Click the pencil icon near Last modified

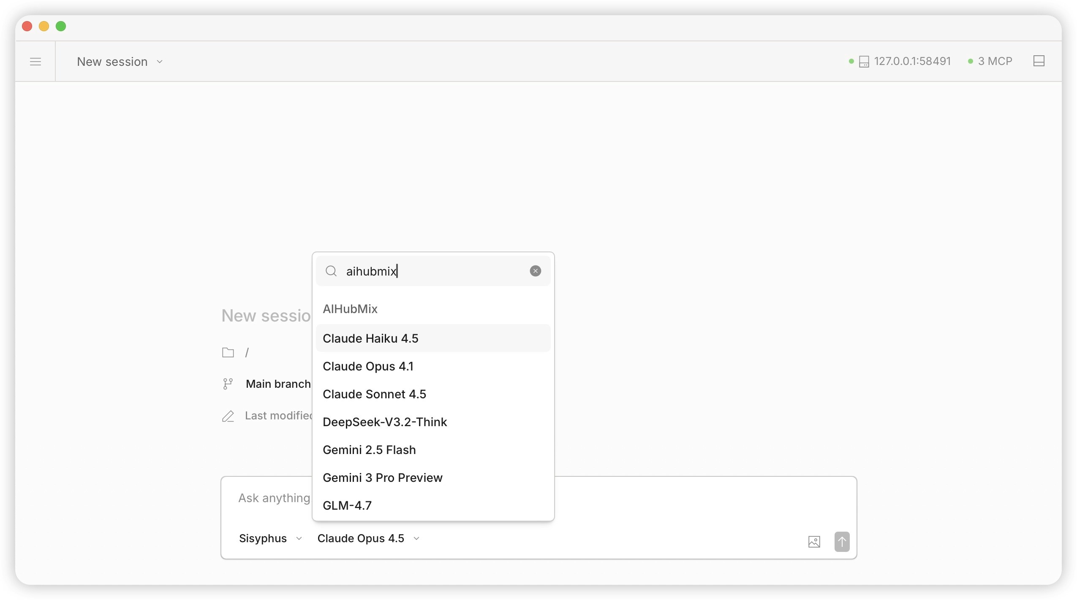pos(228,416)
